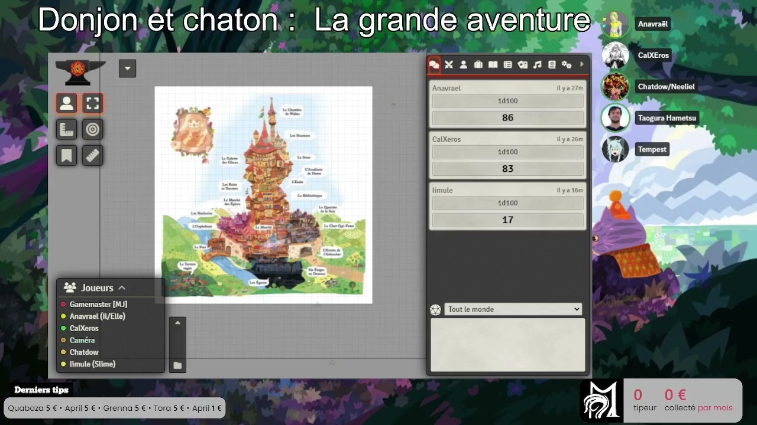This screenshot has width=757, height=425.
Task: Open the Card Stacks tab
Action: coord(522,65)
